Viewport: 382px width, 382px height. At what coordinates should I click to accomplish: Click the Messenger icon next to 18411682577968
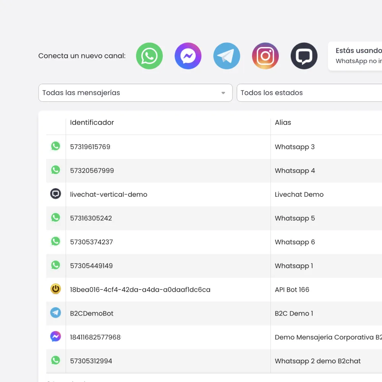click(56, 336)
